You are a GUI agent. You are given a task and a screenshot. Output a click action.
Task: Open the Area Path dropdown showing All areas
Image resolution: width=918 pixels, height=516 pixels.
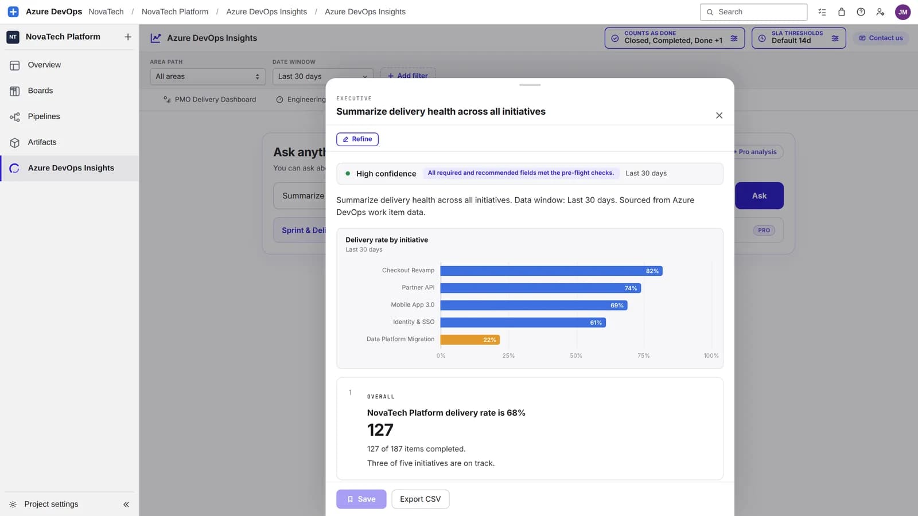208,76
